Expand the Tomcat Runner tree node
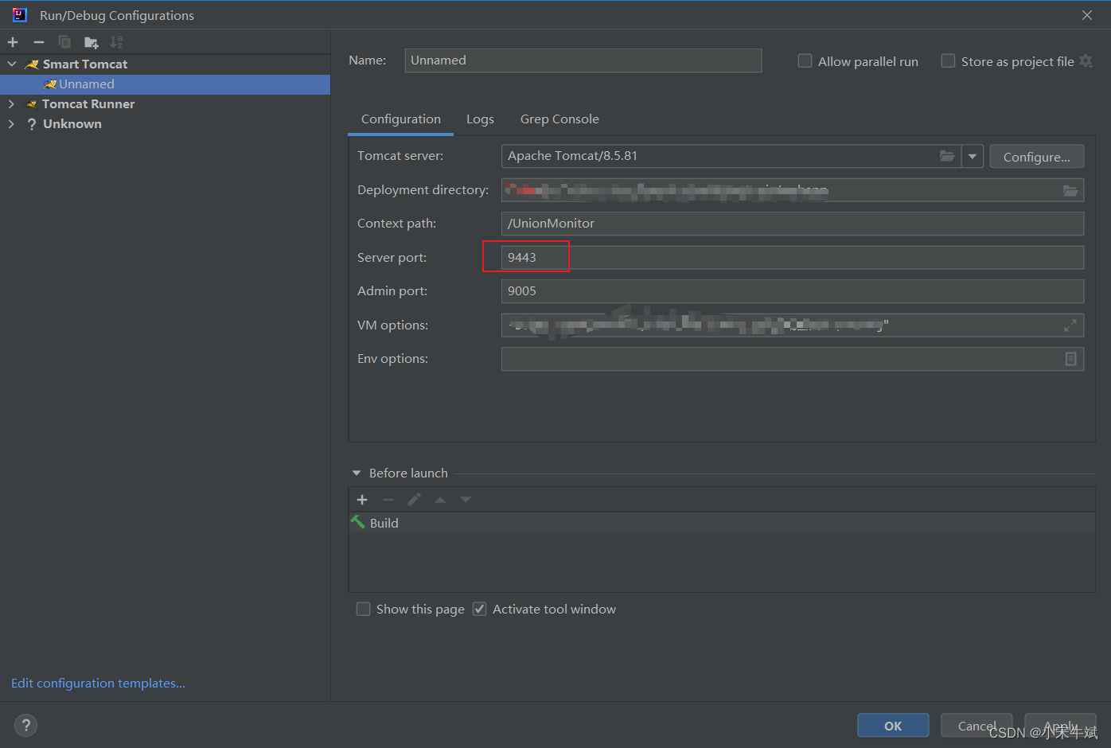Screen dimensions: 1111x748 click(11, 104)
